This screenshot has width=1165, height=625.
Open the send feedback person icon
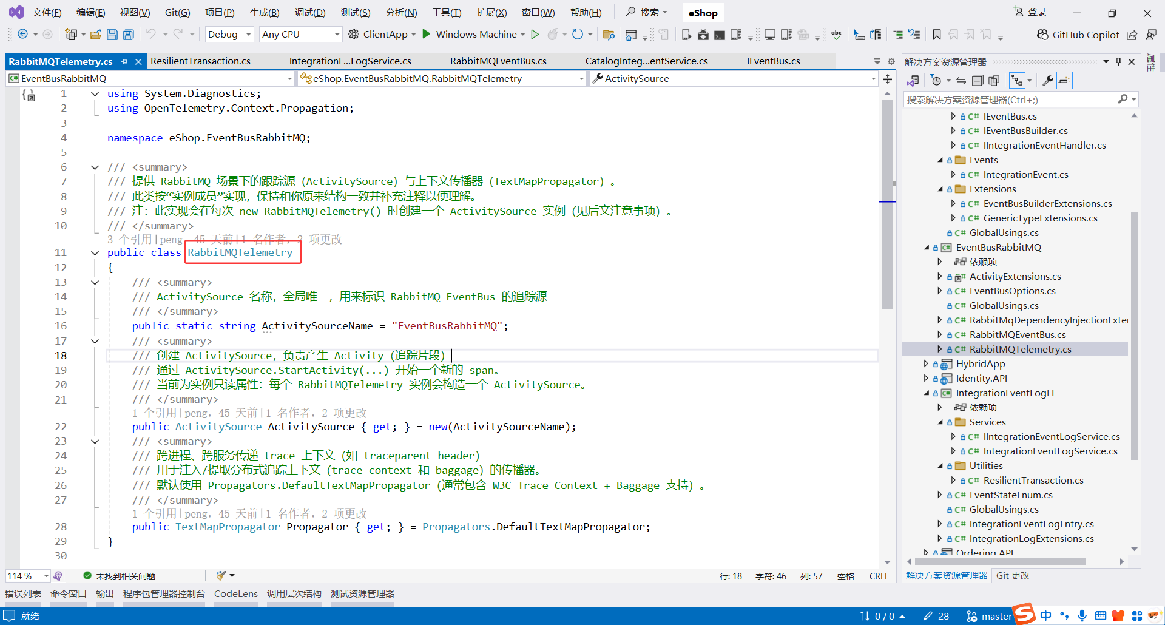coord(1151,35)
